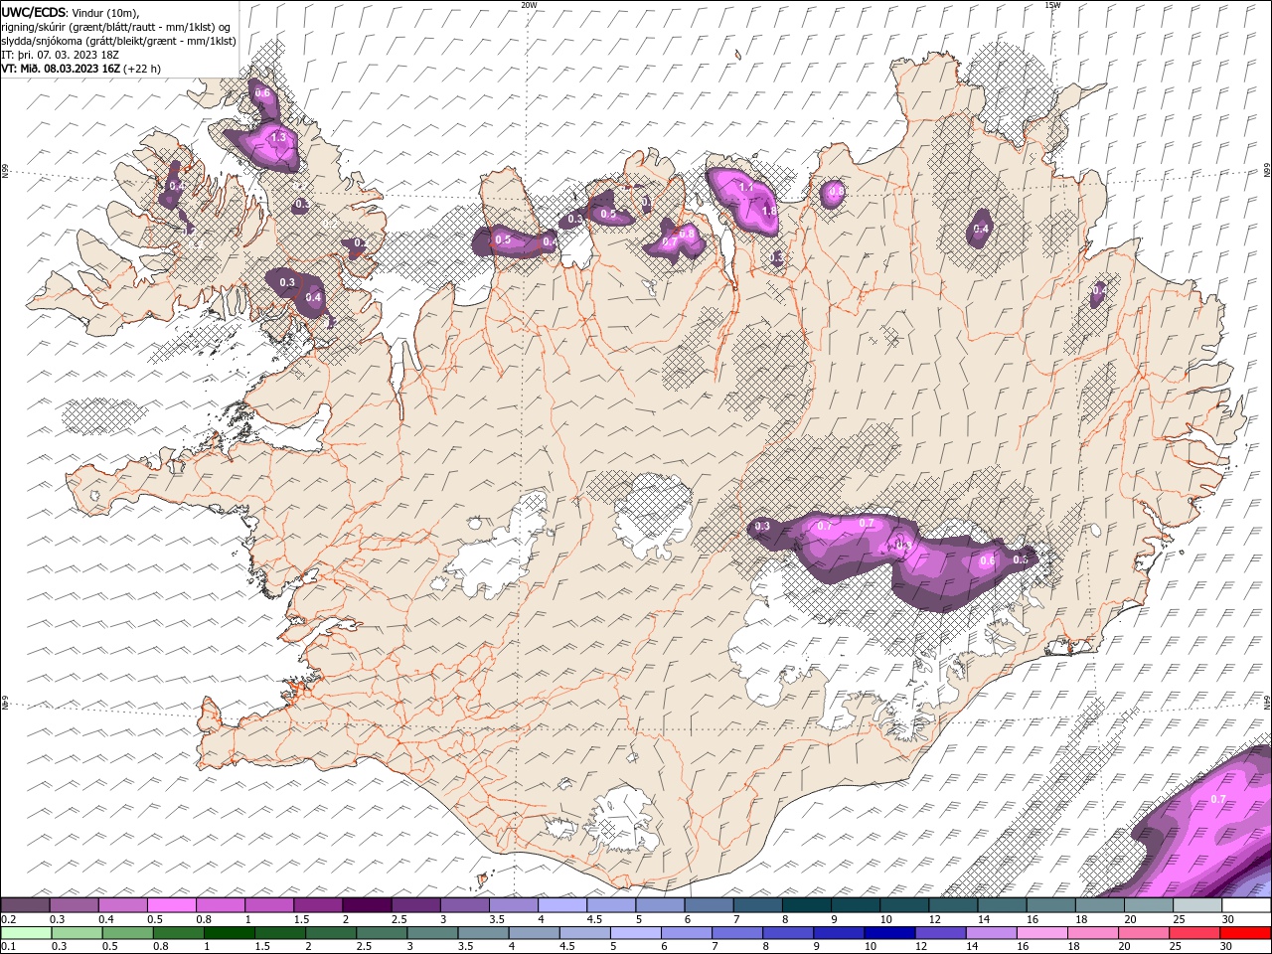Click the bottom legend swatch between 0.1 and 0.3
This screenshot has width=1272, height=954.
coord(27,933)
